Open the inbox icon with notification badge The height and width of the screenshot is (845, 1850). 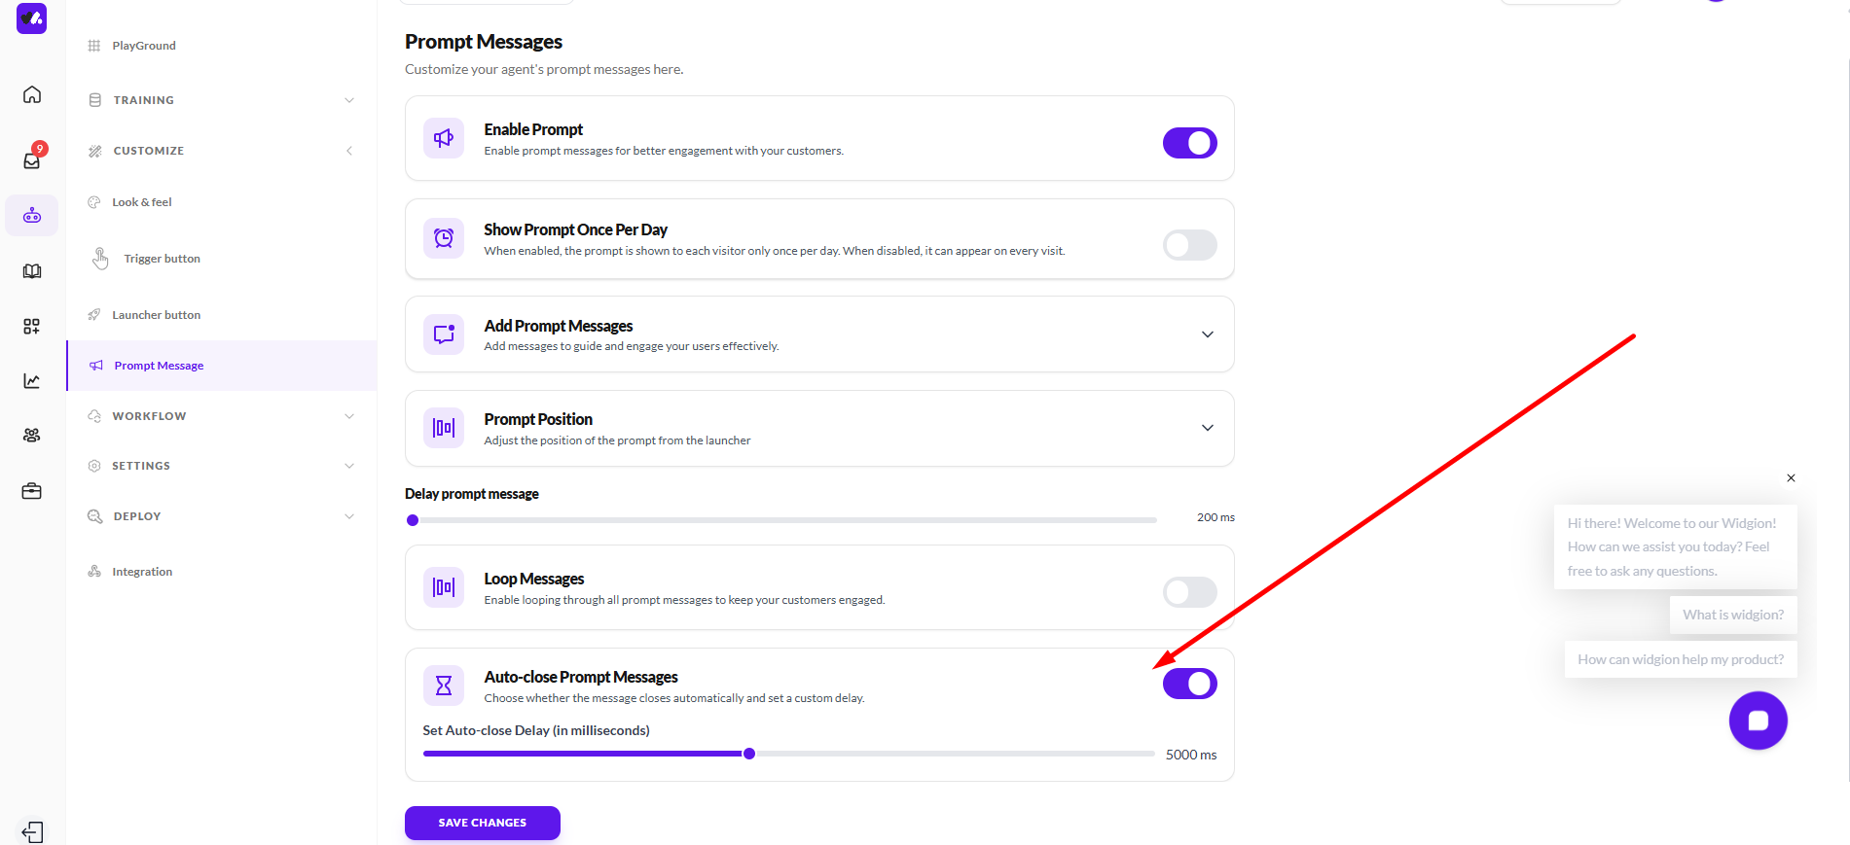[x=32, y=160]
